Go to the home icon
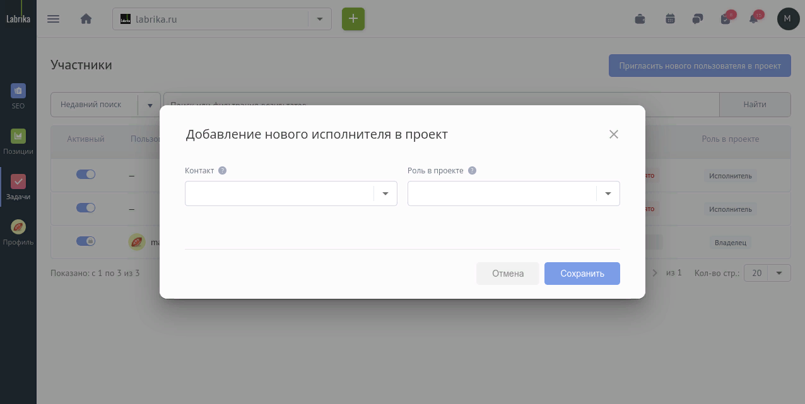This screenshot has width=805, height=404. pyautogui.click(x=86, y=19)
